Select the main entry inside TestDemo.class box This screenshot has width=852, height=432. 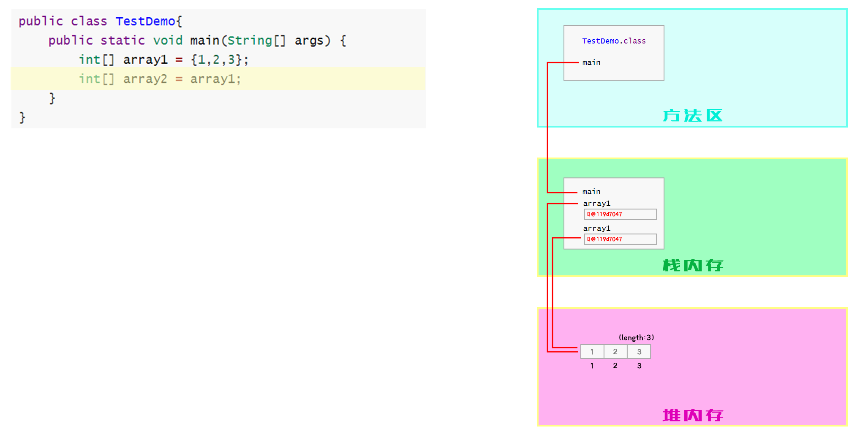point(591,62)
